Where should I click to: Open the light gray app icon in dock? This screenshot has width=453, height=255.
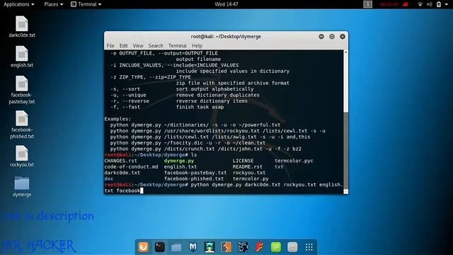[292, 247]
